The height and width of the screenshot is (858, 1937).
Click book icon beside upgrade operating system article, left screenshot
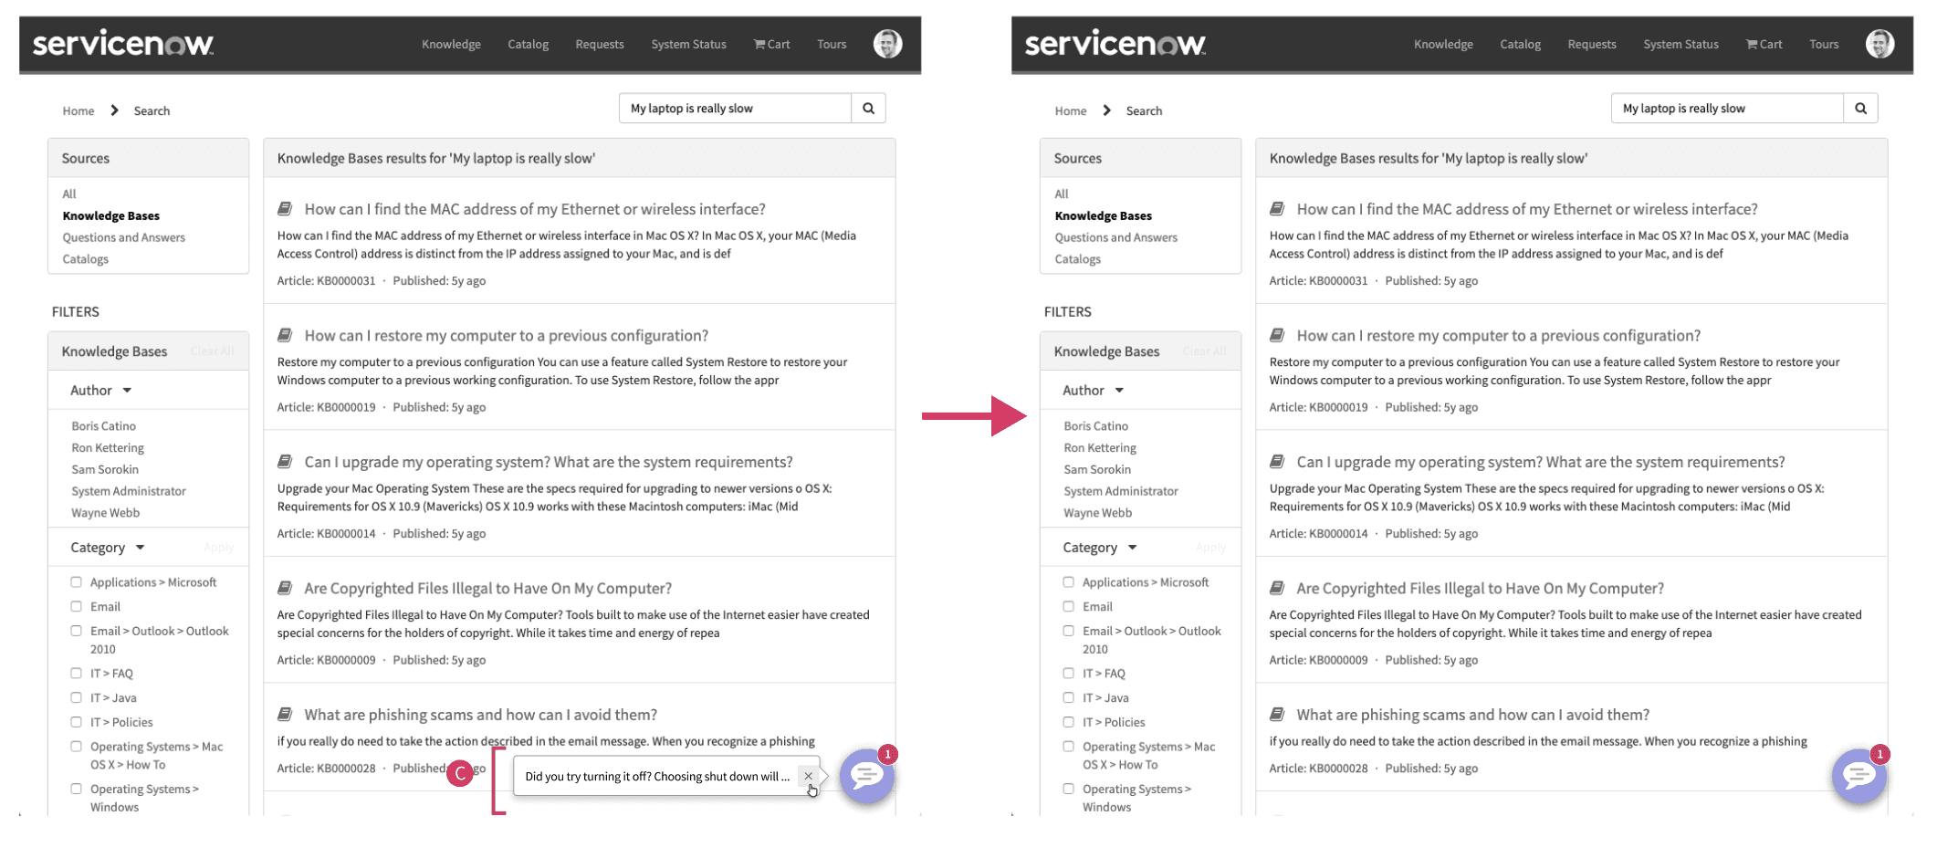coord(285,462)
